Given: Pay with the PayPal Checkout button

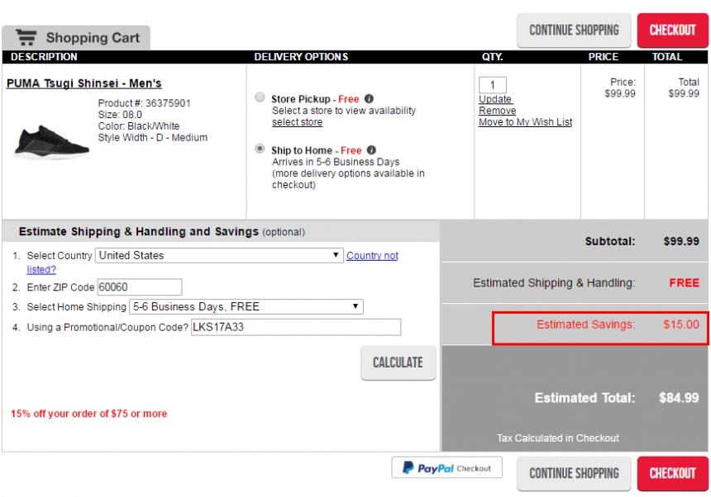Looking at the screenshot, I should coord(446,467).
